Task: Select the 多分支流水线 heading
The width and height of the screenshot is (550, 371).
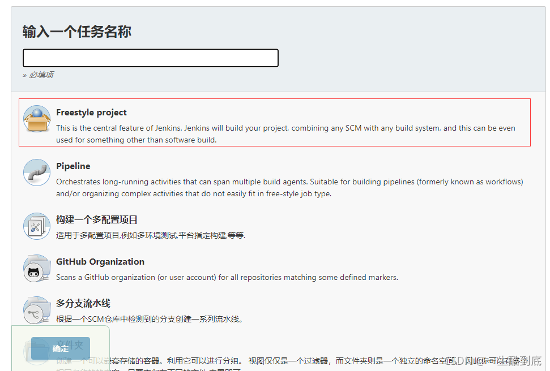Action: coord(83,303)
